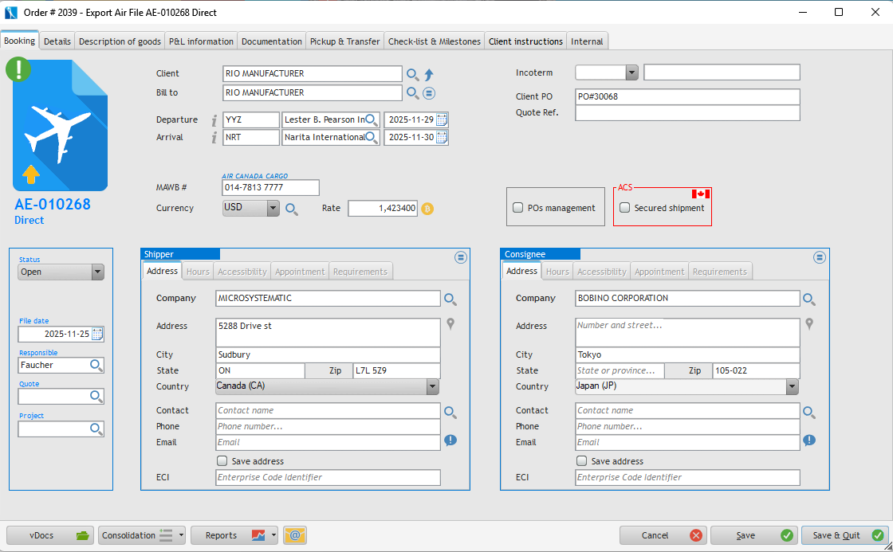Click the MAWB # input field
The height and width of the screenshot is (552, 893).
pos(270,188)
